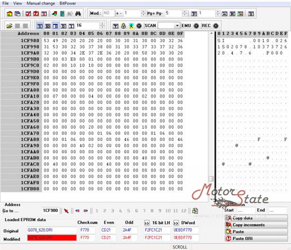
Task: Select the second 16-bit display mode icon
Action: pyautogui.click(x=48, y=26)
